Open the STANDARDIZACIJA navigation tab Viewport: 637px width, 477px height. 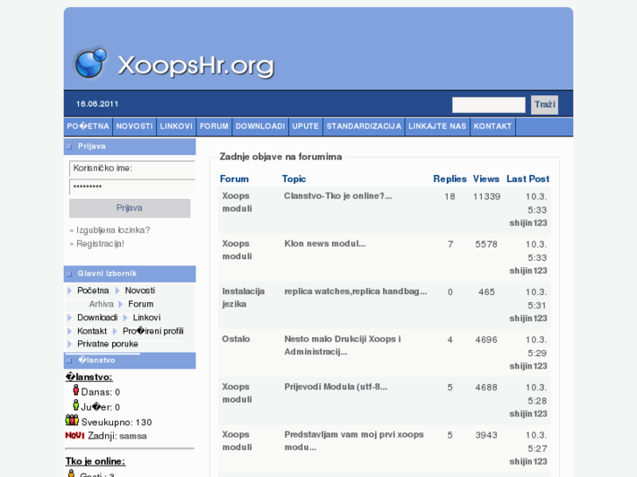click(x=364, y=126)
